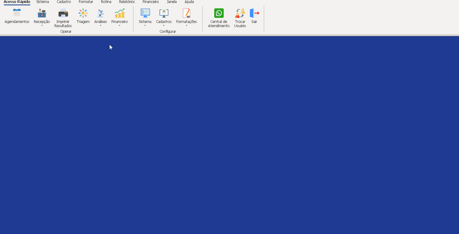Switch to the Rotina menu tab
Screen dimensions: 459x234
click(106, 2)
